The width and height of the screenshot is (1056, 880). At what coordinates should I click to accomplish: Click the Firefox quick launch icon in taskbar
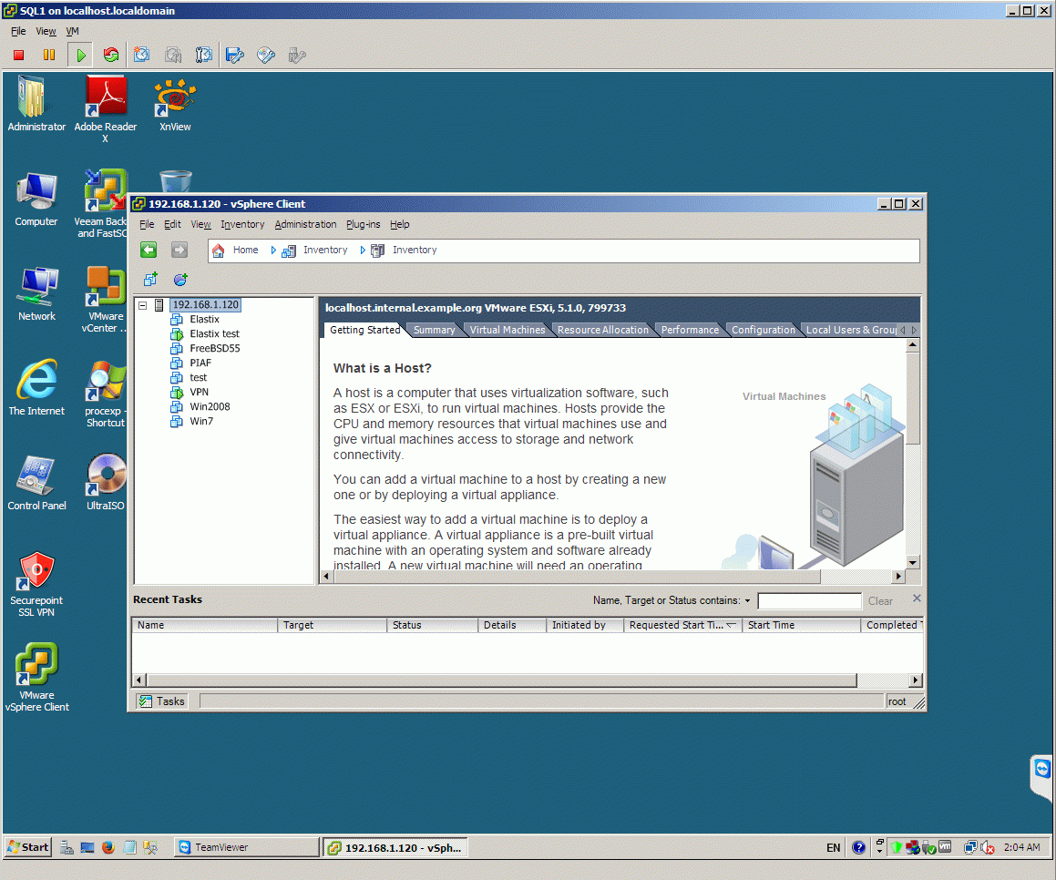point(108,847)
